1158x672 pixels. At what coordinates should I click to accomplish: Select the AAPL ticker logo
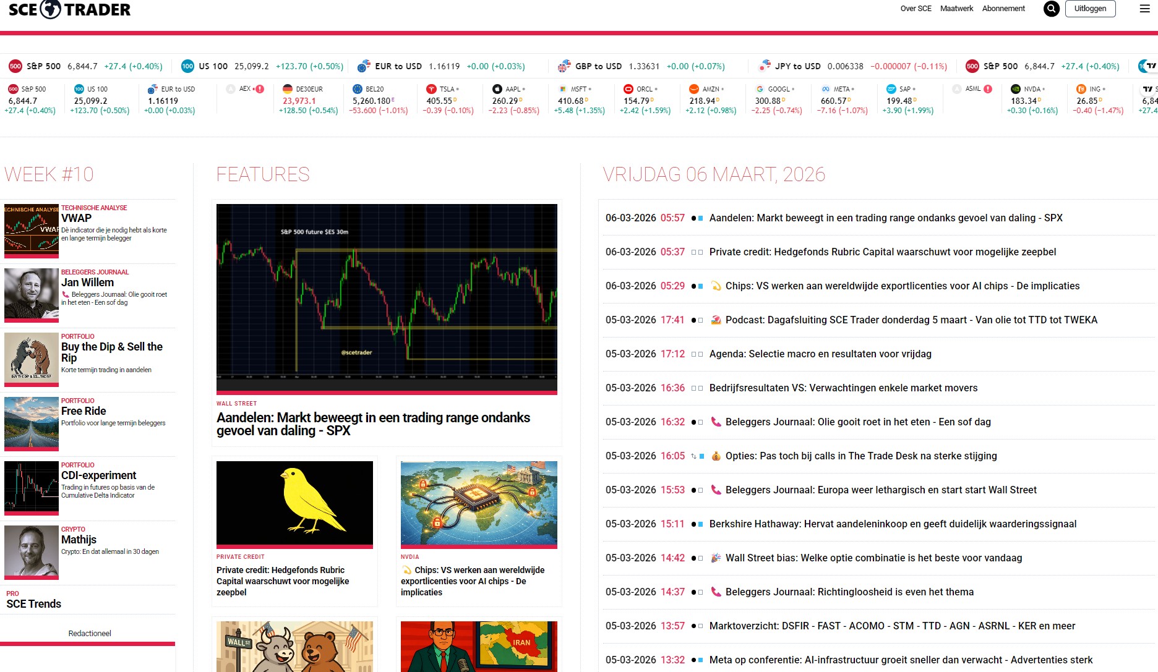pos(497,89)
